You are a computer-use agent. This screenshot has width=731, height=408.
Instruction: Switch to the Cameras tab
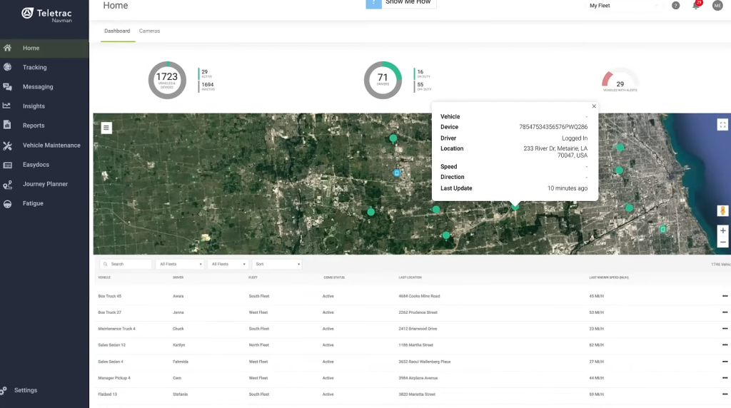[149, 31]
